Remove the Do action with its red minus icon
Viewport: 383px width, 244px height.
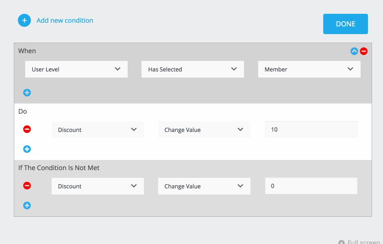point(27,130)
